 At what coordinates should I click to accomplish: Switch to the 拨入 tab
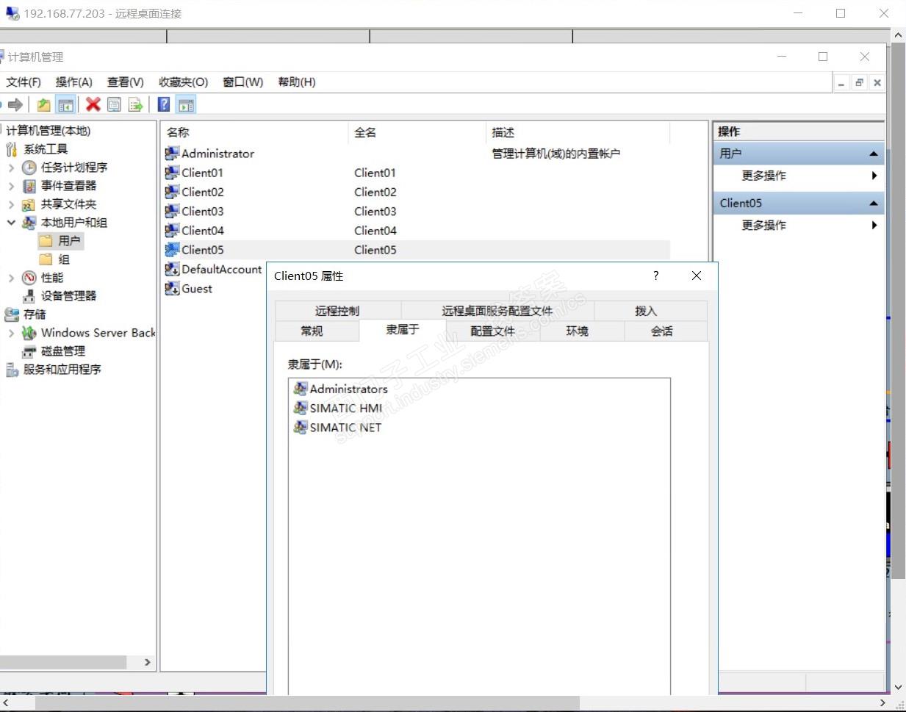(x=647, y=311)
